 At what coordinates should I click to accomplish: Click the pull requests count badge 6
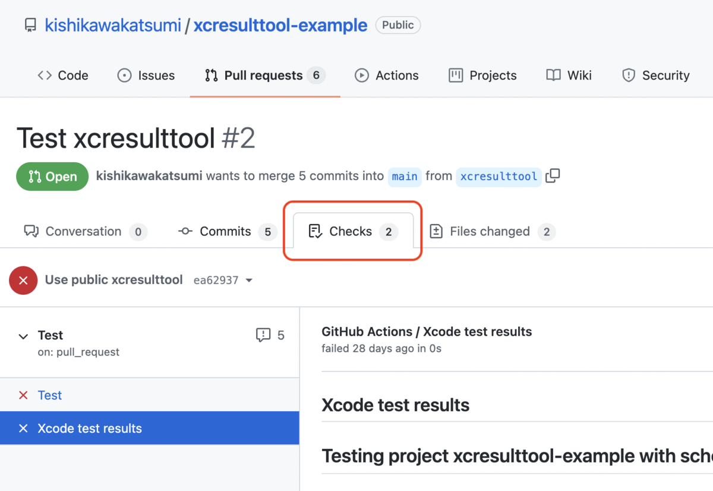[316, 75]
